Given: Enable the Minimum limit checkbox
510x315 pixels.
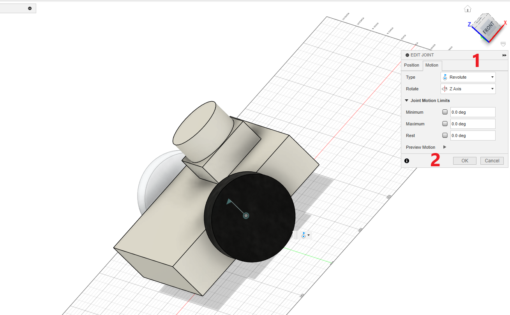Looking at the screenshot, I should pyautogui.click(x=445, y=112).
